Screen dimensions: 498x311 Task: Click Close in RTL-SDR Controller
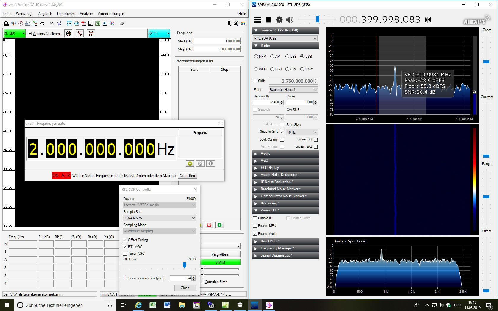pyautogui.click(x=185, y=288)
